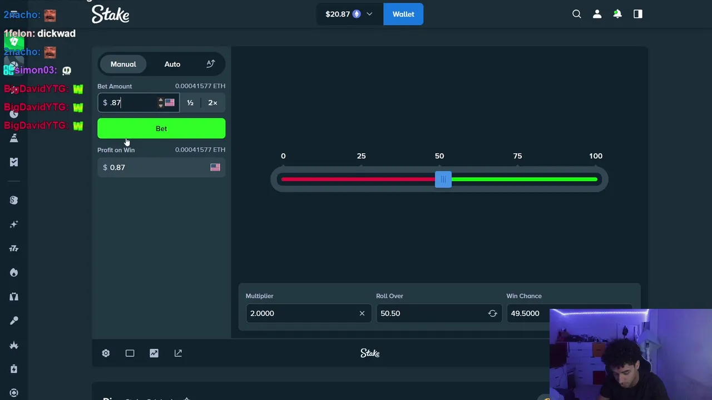
Task: Open live stats chart icon
Action: (x=154, y=353)
